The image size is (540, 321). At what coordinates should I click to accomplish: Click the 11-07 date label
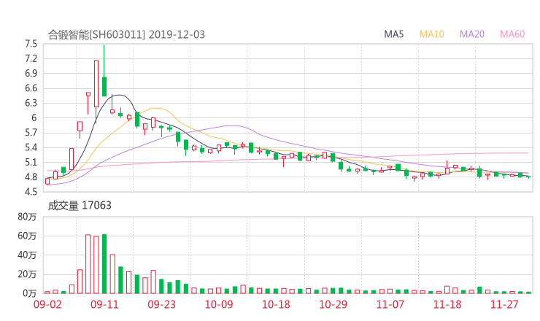(390, 304)
